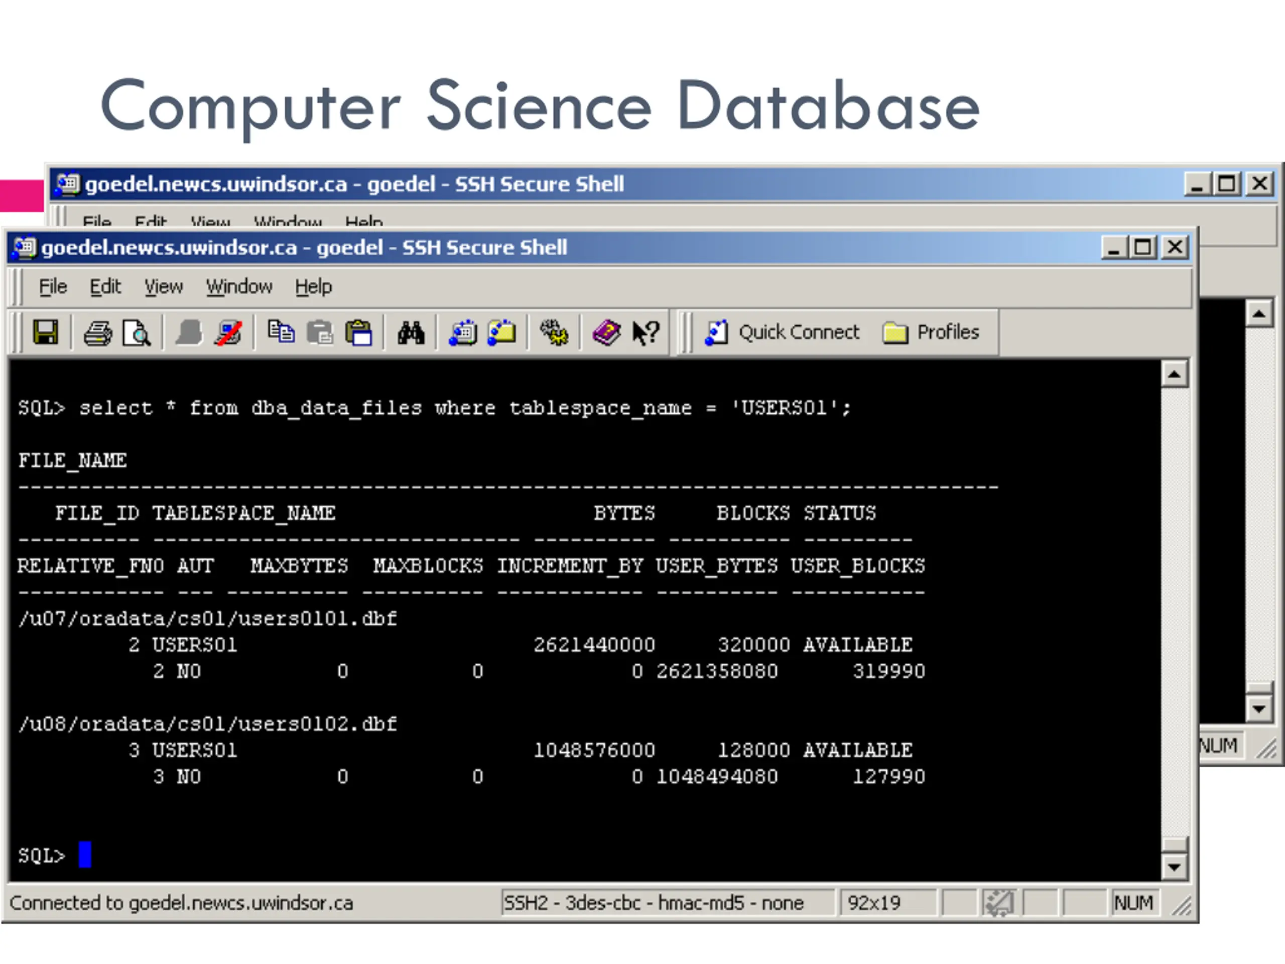Screen dimensions: 1285x964
Task: Open the View menu in front window
Action: [163, 287]
